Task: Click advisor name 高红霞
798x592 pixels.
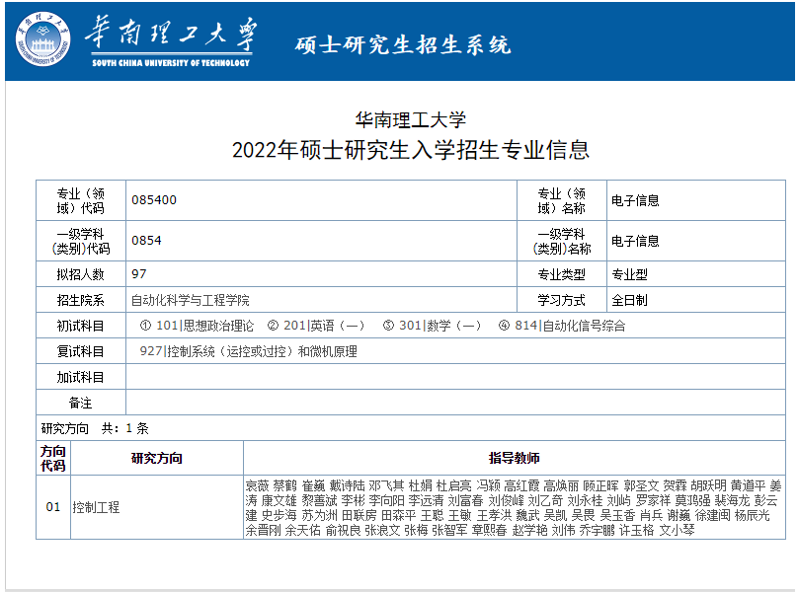Action: (522, 485)
